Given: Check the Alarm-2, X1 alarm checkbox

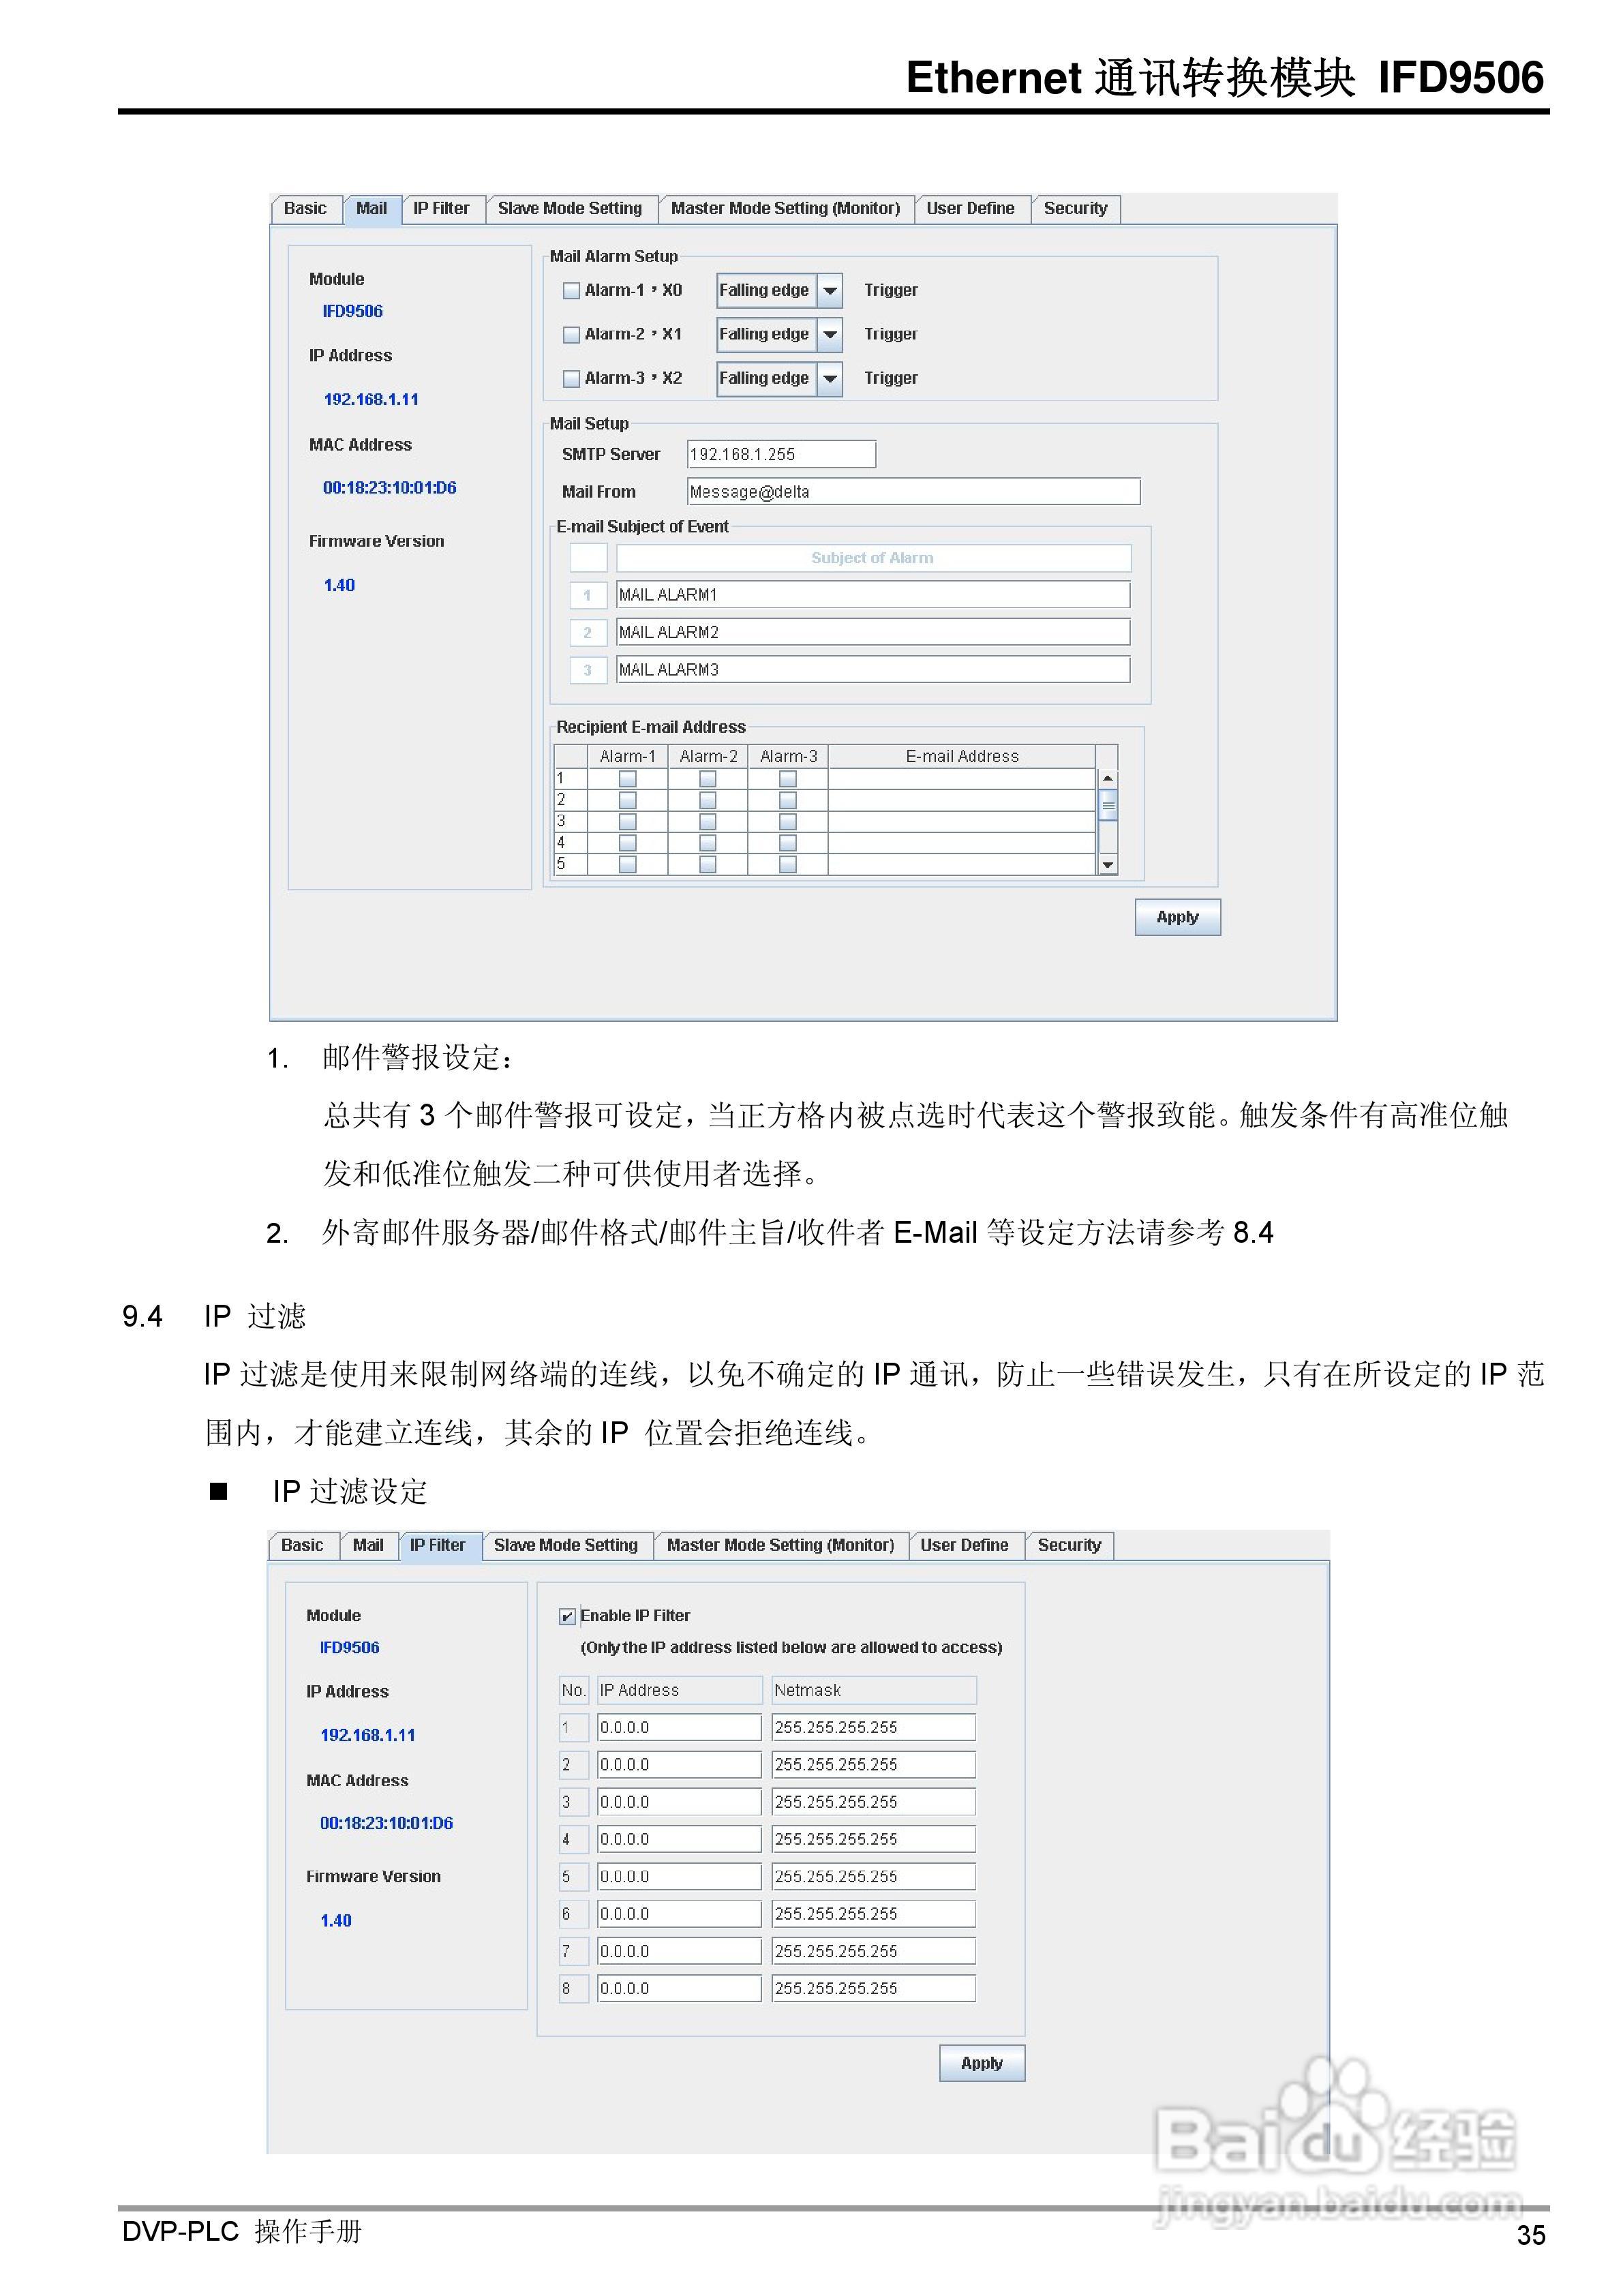Looking at the screenshot, I should tap(572, 334).
